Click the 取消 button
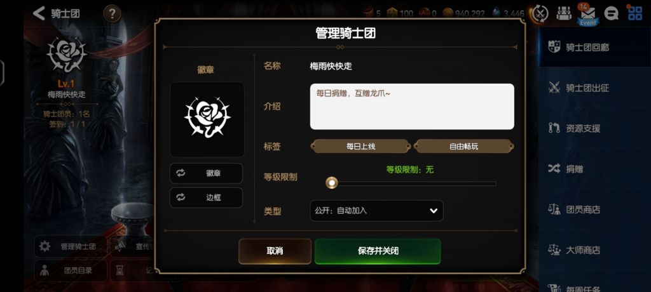This screenshot has width=651, height=292. [275, 251]
